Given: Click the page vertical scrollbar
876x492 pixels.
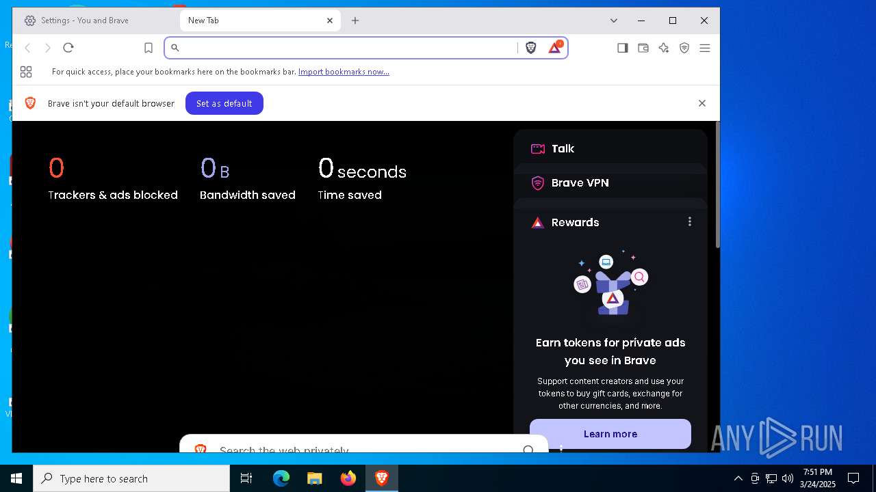Looking at the screenshot, I should click(717, 184).
